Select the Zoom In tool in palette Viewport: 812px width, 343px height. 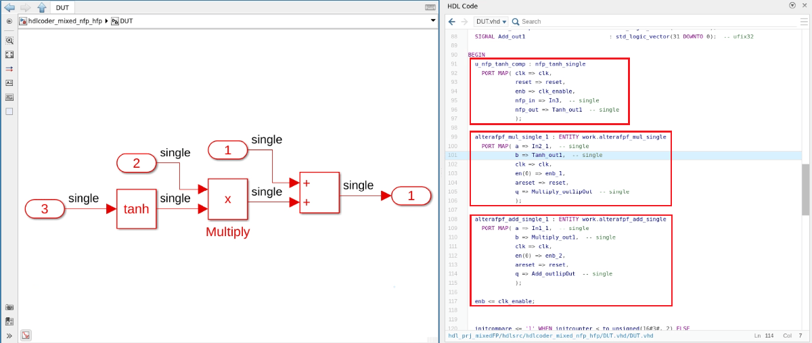pos(9,41)
